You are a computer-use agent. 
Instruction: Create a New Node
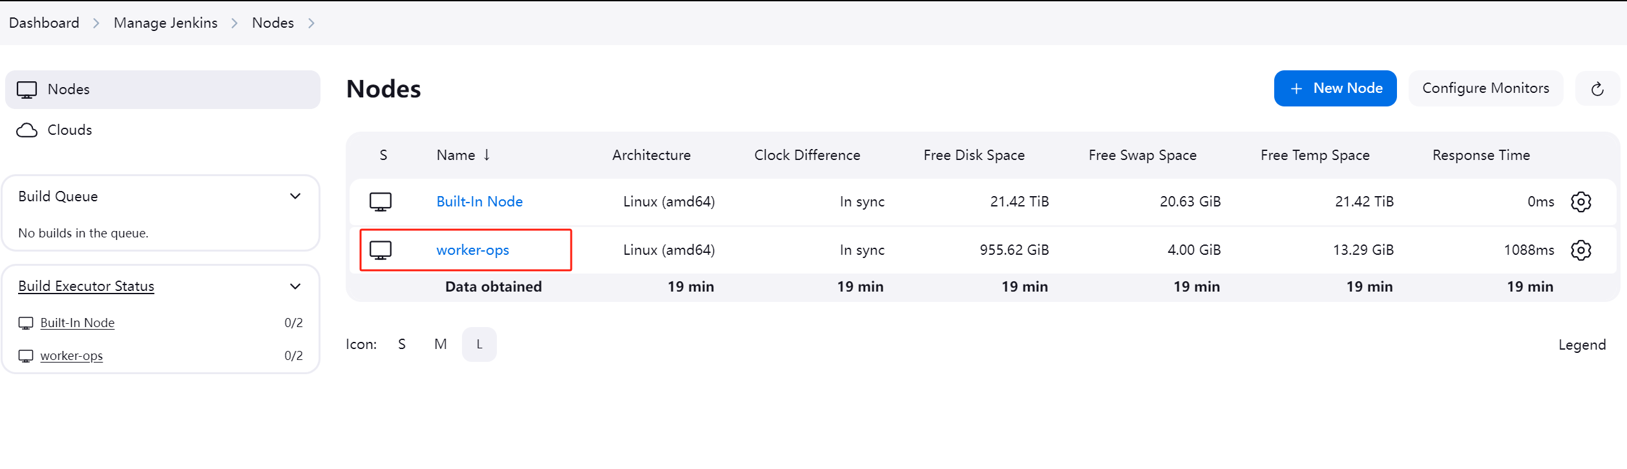1335,88
